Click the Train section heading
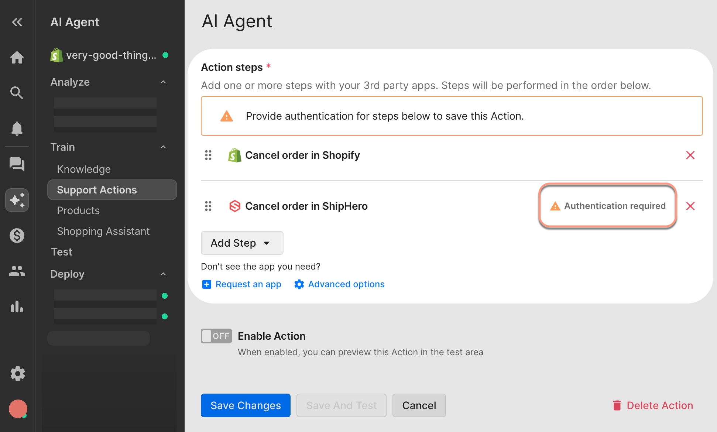This screenshot has height=432, width=717. point(63,147)
